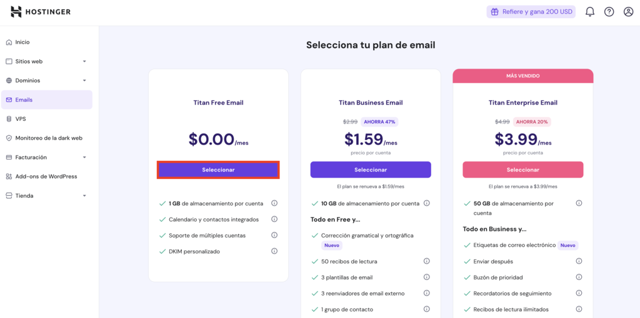Show info for 1 GB storage feature
The height and width of the screenshot is (318, 640).
274,203
